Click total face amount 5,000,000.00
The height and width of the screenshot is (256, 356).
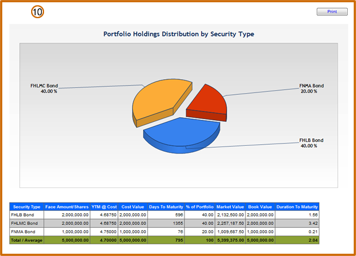click(x=67, y=240)
